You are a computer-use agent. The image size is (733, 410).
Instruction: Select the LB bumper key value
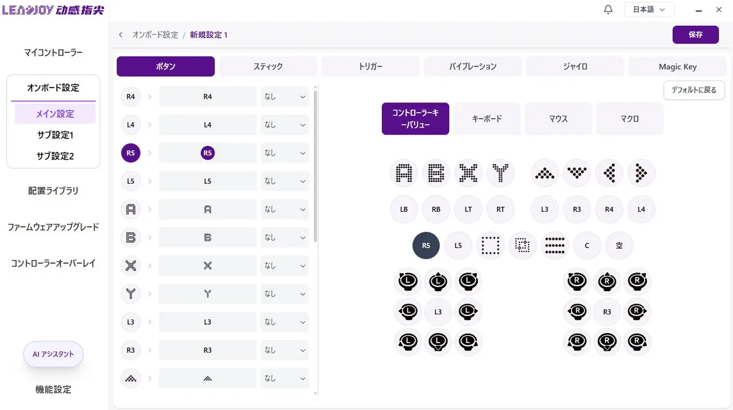click(404, 210)
